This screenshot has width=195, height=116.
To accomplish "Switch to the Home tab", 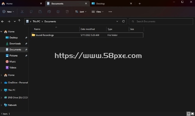I will click(x=22, y=3).
